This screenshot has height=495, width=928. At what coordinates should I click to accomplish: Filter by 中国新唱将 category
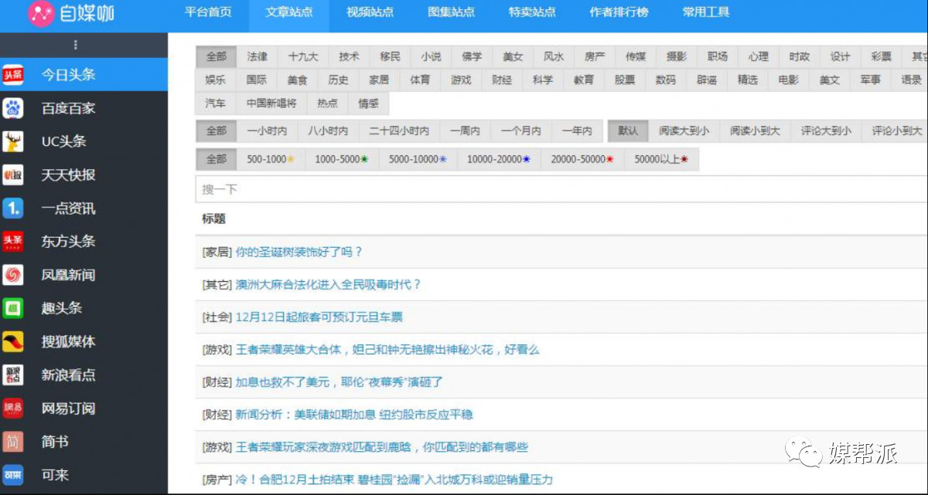coord(271,103)
